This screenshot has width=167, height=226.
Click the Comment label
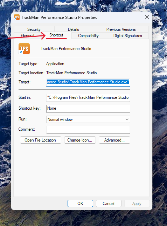click(x=27, y=129)
